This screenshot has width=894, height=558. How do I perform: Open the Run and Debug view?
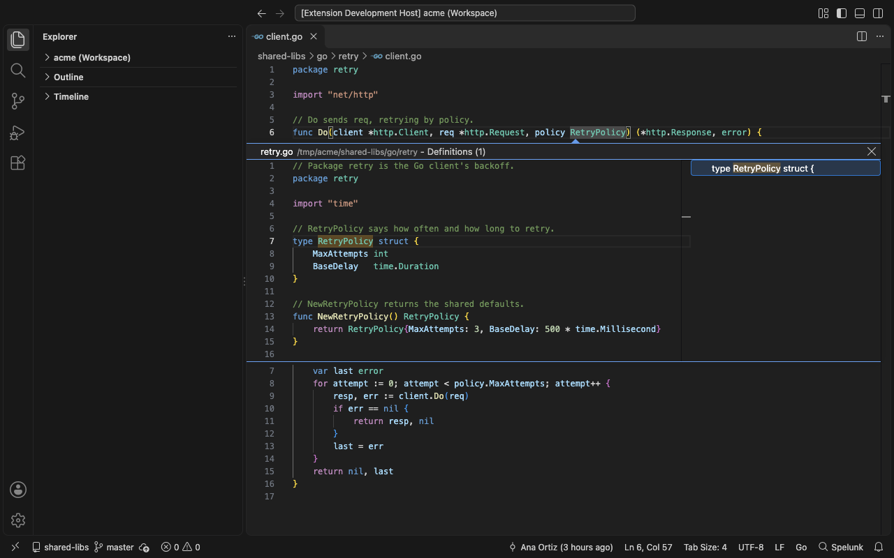[18, 132]
